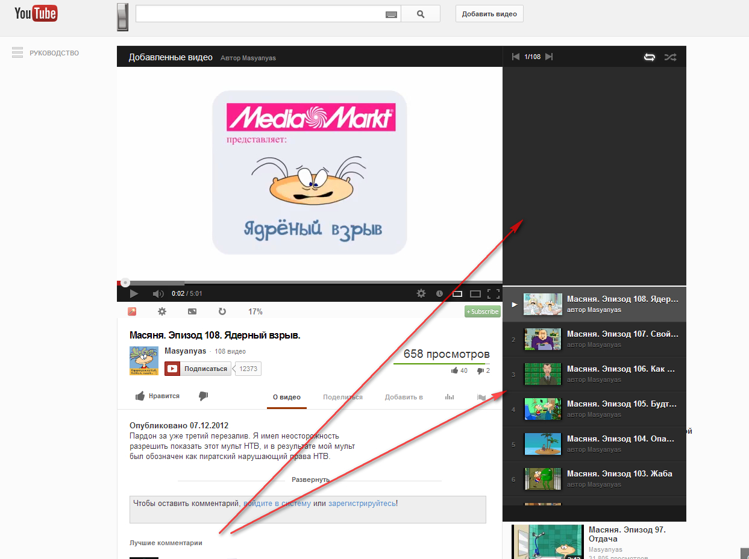Click the magnifier search button
This screenshot has width=749, height=559.
point(421,14)
